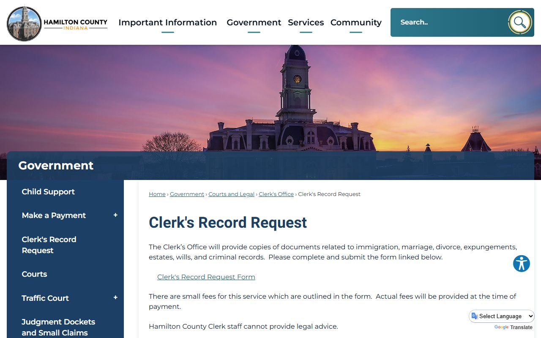Open the Government menu in header
The height and width of the screenshot is (338, 541).
tap(254, 22)
